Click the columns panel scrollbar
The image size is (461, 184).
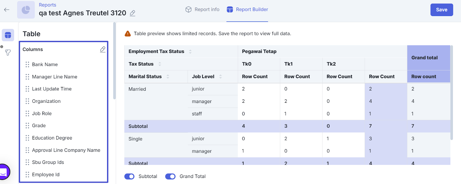(x=114, y=61)
